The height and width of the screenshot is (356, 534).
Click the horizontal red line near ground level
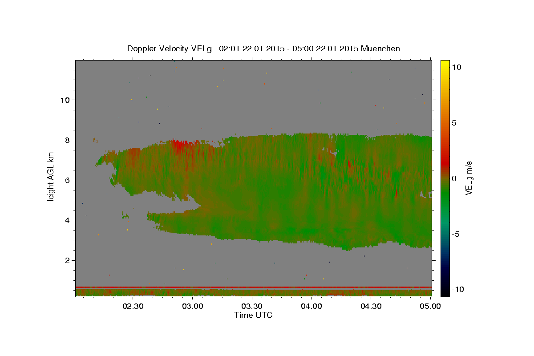click(x=254, y=287)
